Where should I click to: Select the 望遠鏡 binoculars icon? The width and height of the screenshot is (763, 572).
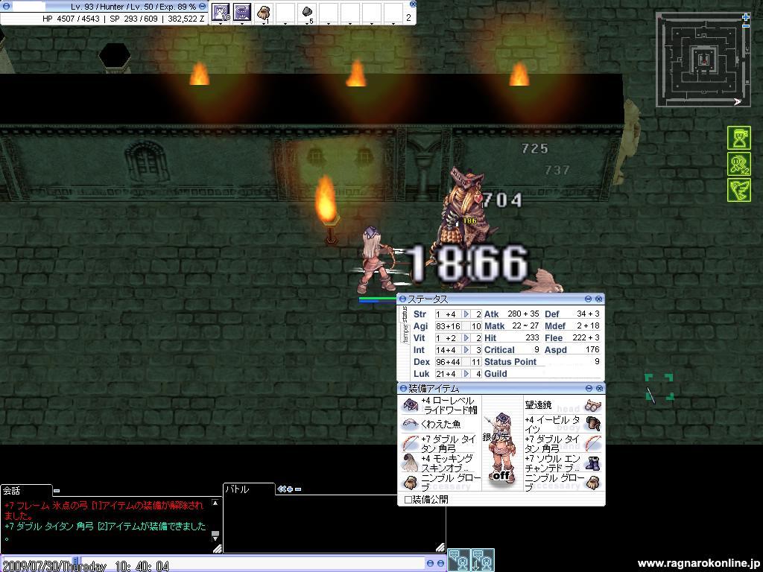592,405
